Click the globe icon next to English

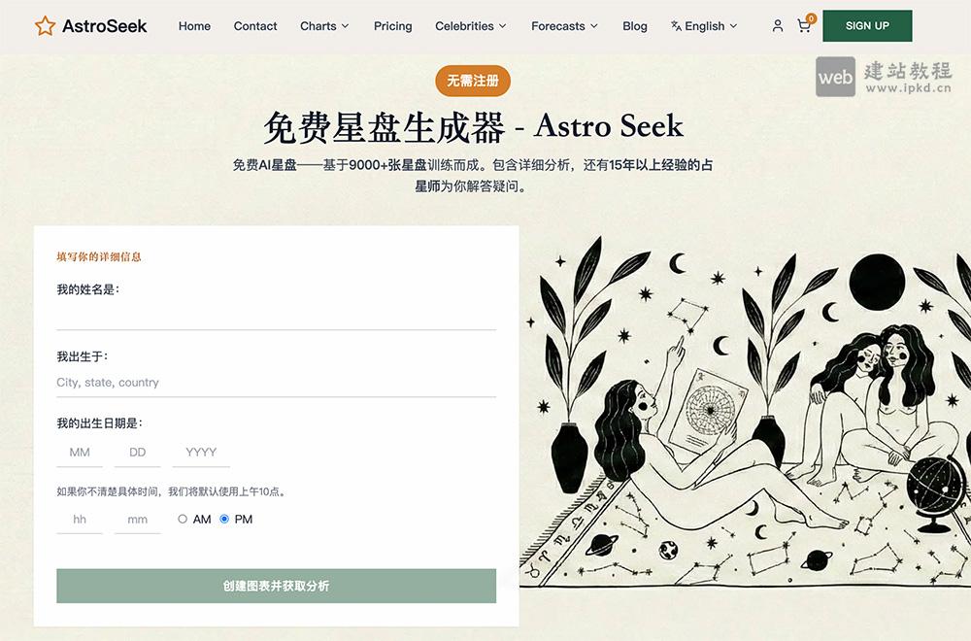[675, 26]
